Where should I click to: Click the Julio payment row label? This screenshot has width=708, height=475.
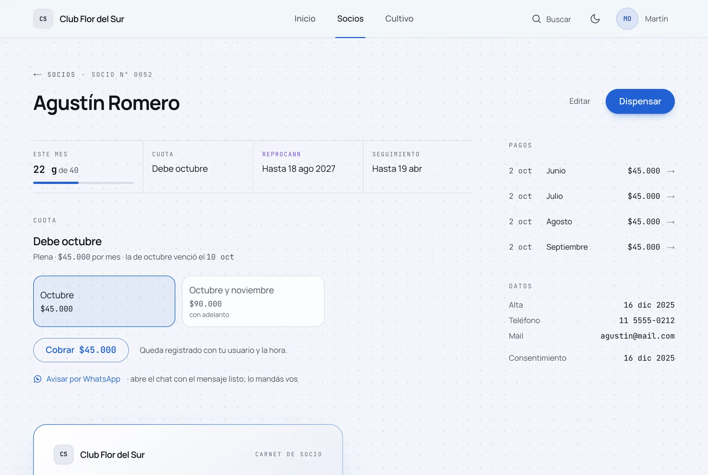554,196
